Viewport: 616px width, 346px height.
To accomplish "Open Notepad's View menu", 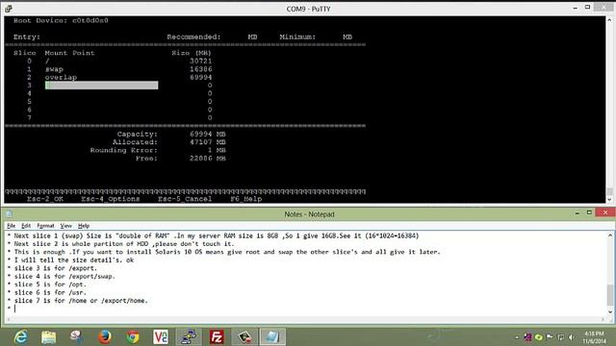I will point(66,226).
